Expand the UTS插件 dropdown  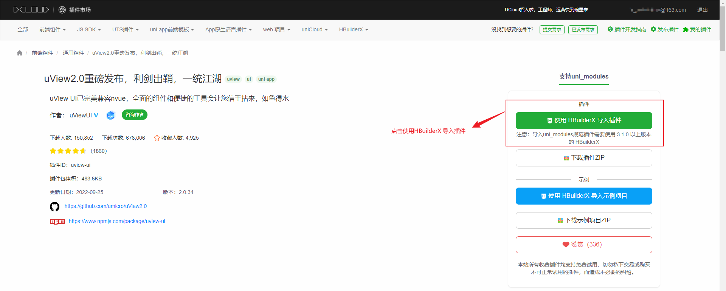pos(126,29)
